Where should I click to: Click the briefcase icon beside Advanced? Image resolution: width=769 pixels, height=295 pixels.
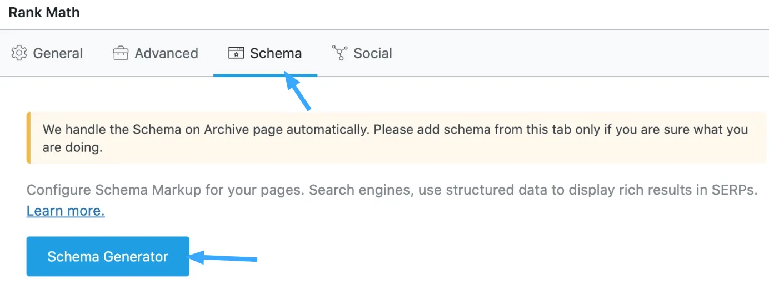(121, 53)
